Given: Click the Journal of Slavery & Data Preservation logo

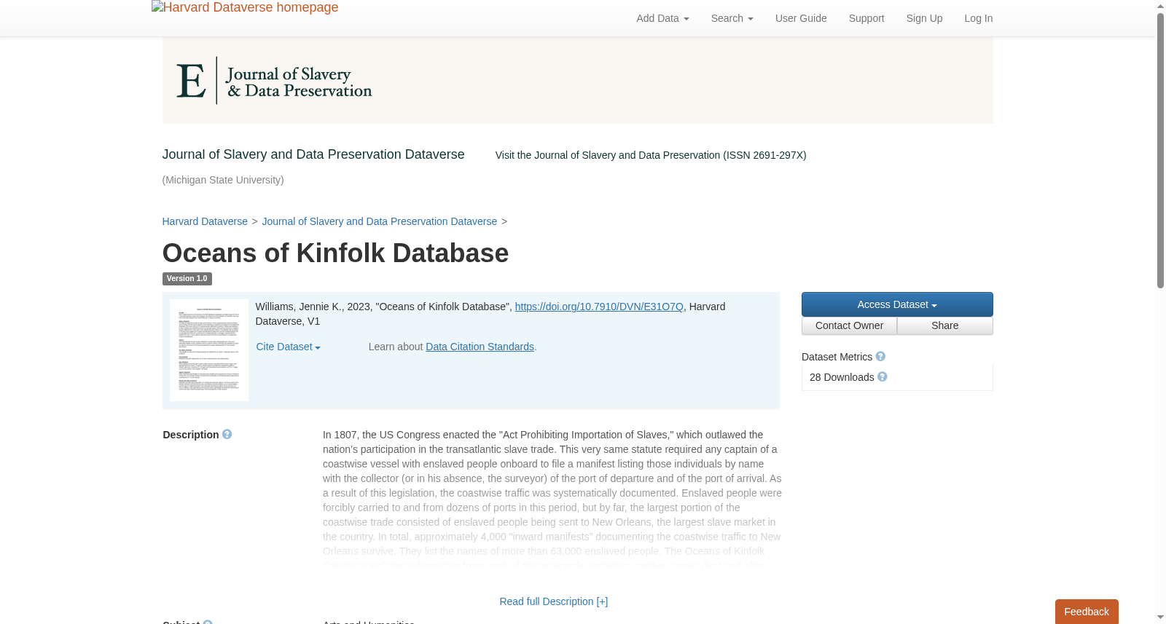Looking at the screenshot, I should 274,81.
